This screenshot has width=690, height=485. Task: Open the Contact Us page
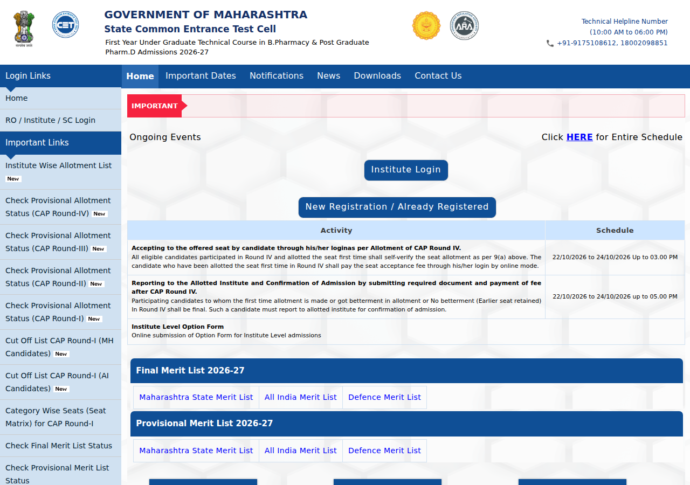point(438,76)
